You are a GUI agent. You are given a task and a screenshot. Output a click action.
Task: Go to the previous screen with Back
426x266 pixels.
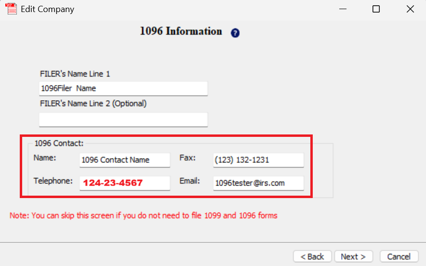click(x=312, y=256)
